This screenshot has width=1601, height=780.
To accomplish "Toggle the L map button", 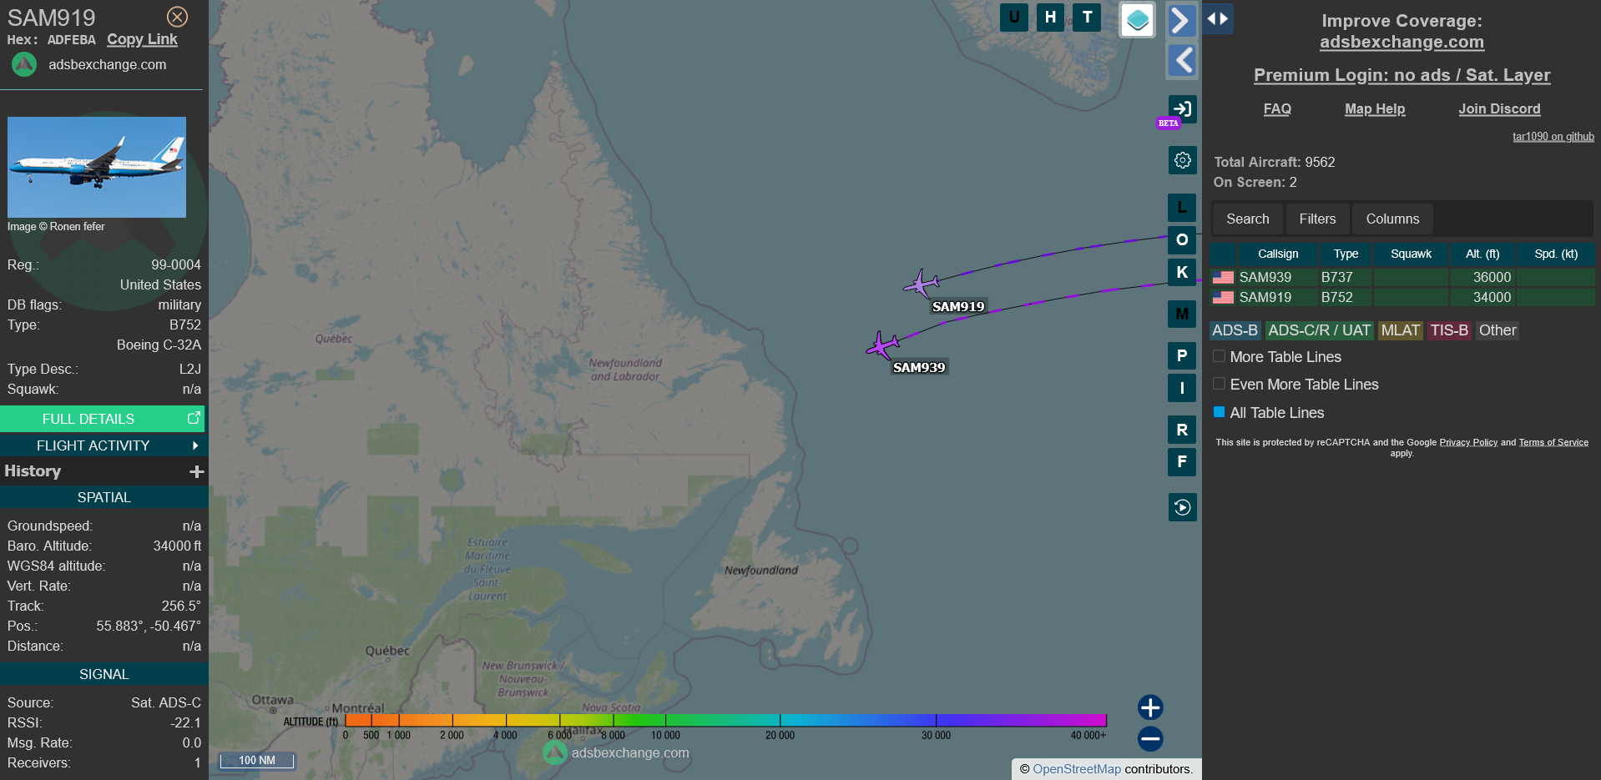I will pos(1182,207).
